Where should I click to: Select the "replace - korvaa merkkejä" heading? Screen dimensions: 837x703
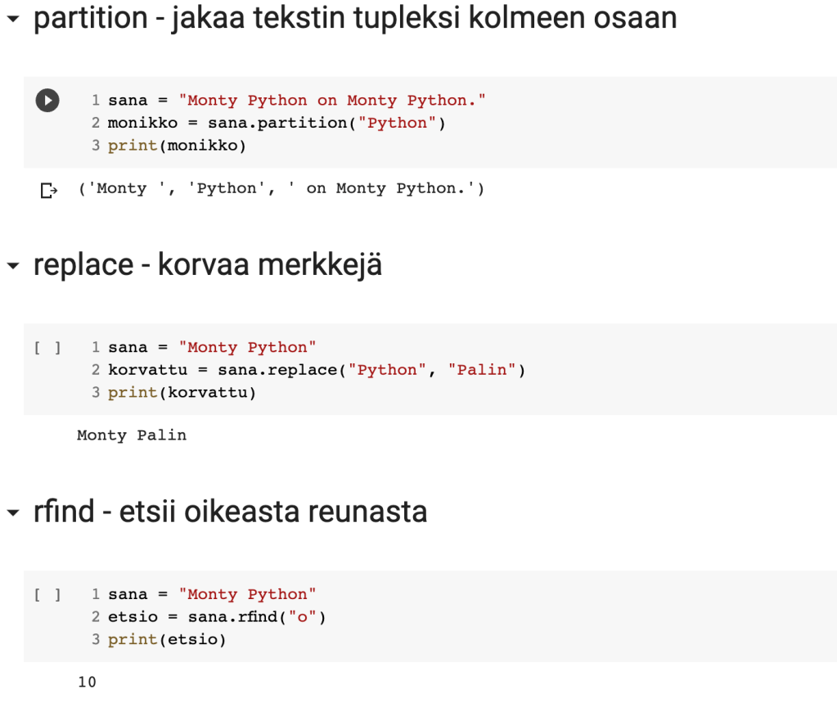coord(208,265)
